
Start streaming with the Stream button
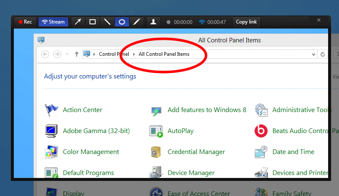pyautogui.click(x=53, y=22)
